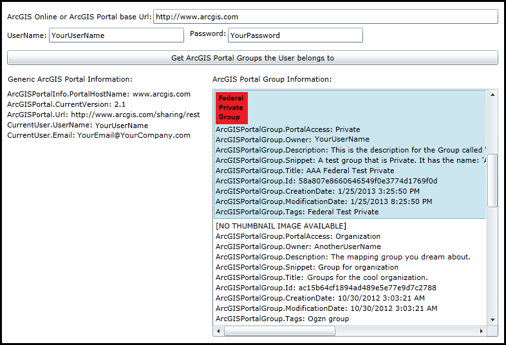This screenshot has height=345, width=506.
Task: Click 'Snippet: Group for organization' line
Action: click(x=307, y=267)
